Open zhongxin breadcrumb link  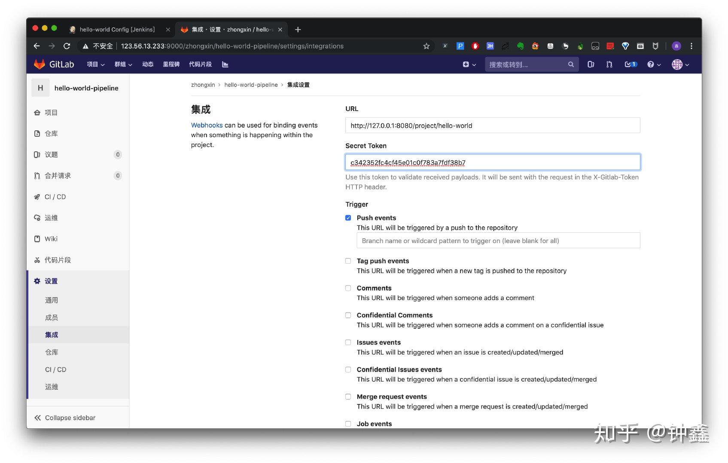[203, 85]
